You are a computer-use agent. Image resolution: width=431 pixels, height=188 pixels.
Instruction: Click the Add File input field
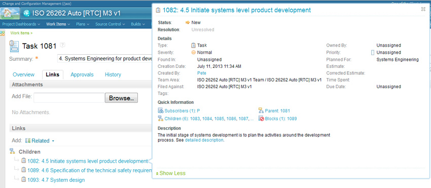[69, 98]
